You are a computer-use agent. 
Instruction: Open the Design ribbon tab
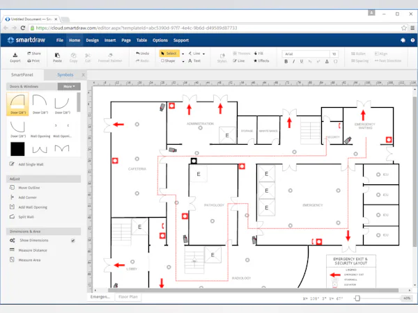click(92, 40)
